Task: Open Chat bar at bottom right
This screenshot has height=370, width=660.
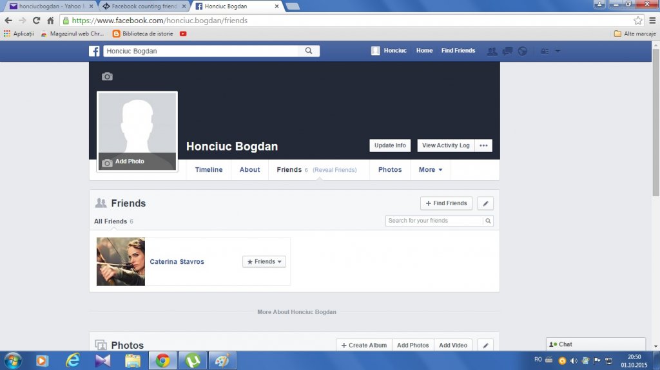Action: (596, 344)
